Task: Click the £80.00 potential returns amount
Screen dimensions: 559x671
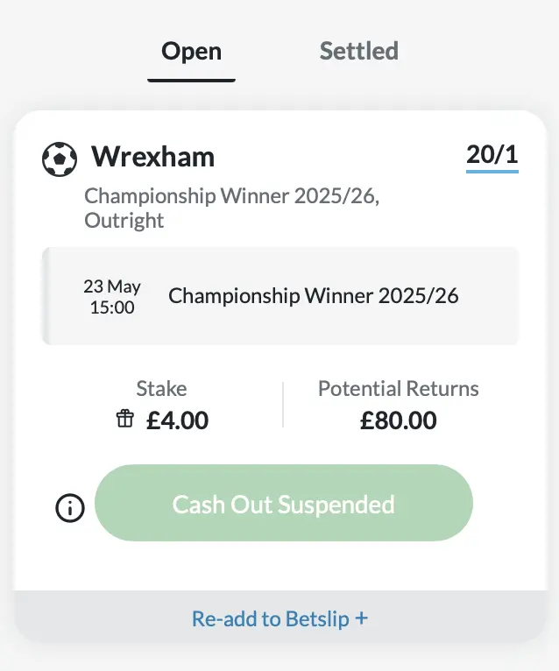Action: (398, 420)
